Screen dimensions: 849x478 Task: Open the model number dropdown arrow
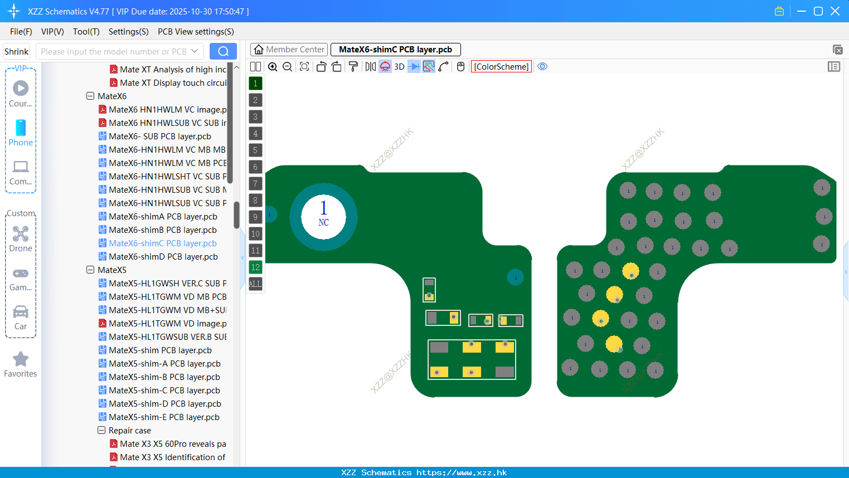(x=195, y=51)
